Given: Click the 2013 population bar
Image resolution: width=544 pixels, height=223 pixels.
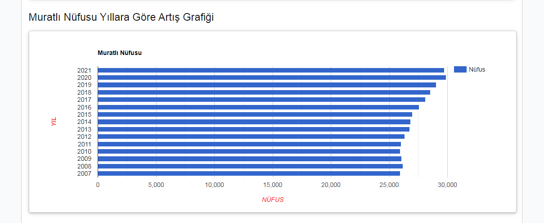Looking at the screenshot, I should pyautogui.click(x=253, y=129).
